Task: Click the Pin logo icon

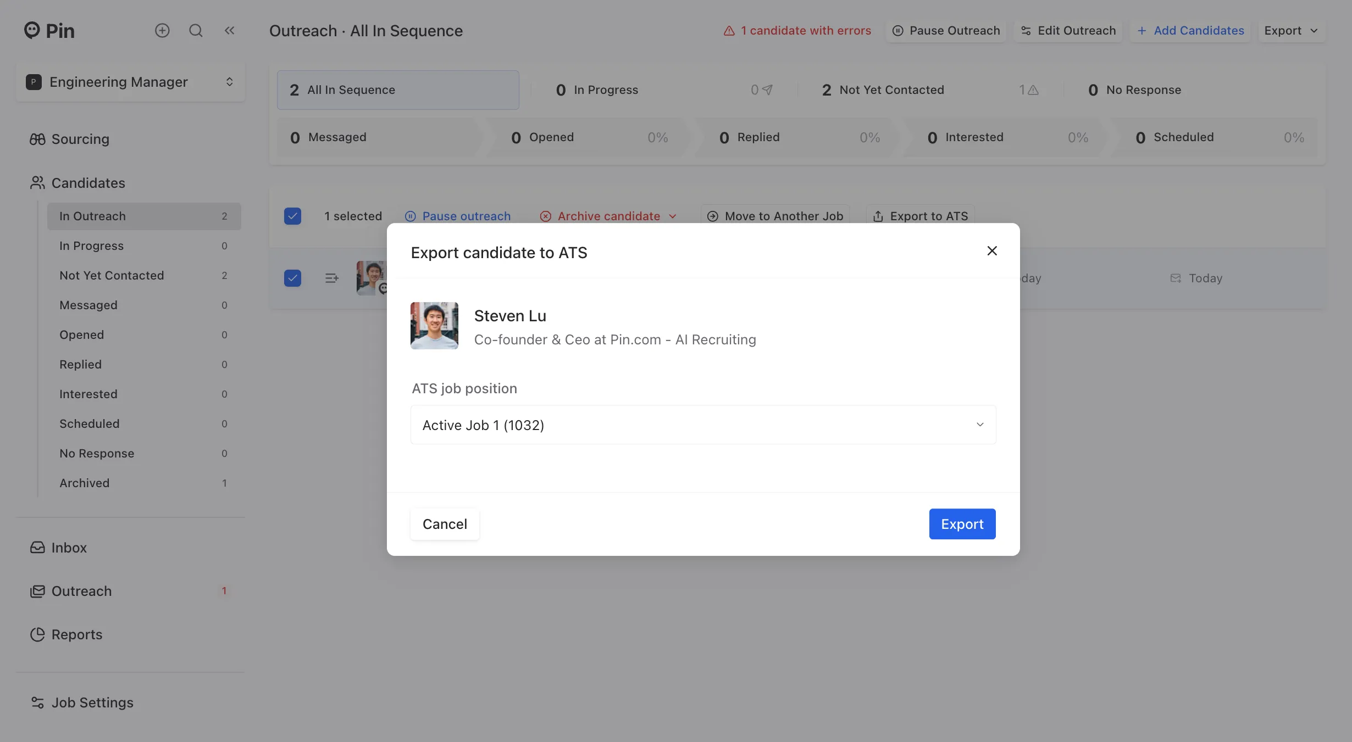Action: tap(32, 30)
